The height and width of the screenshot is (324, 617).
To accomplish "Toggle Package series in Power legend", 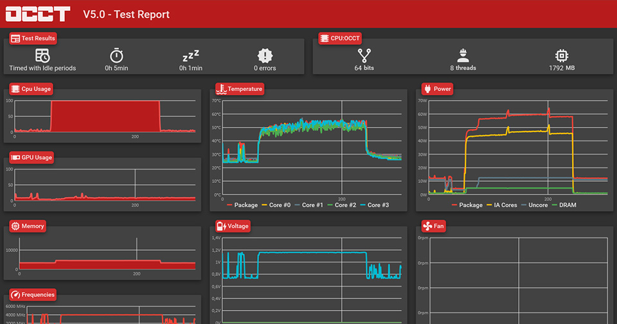I will pos(467,205).
